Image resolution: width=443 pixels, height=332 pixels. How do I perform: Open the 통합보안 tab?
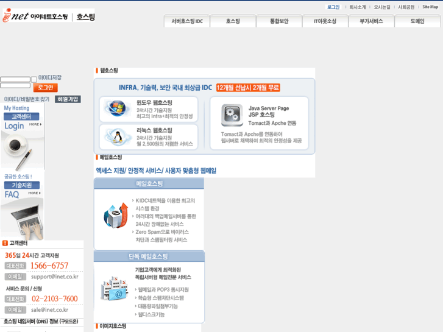pos(279,21)
